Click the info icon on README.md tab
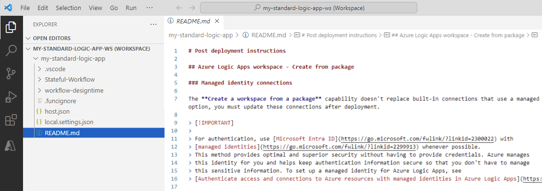This screenshot has height=191, width=542. coord(170,21)
